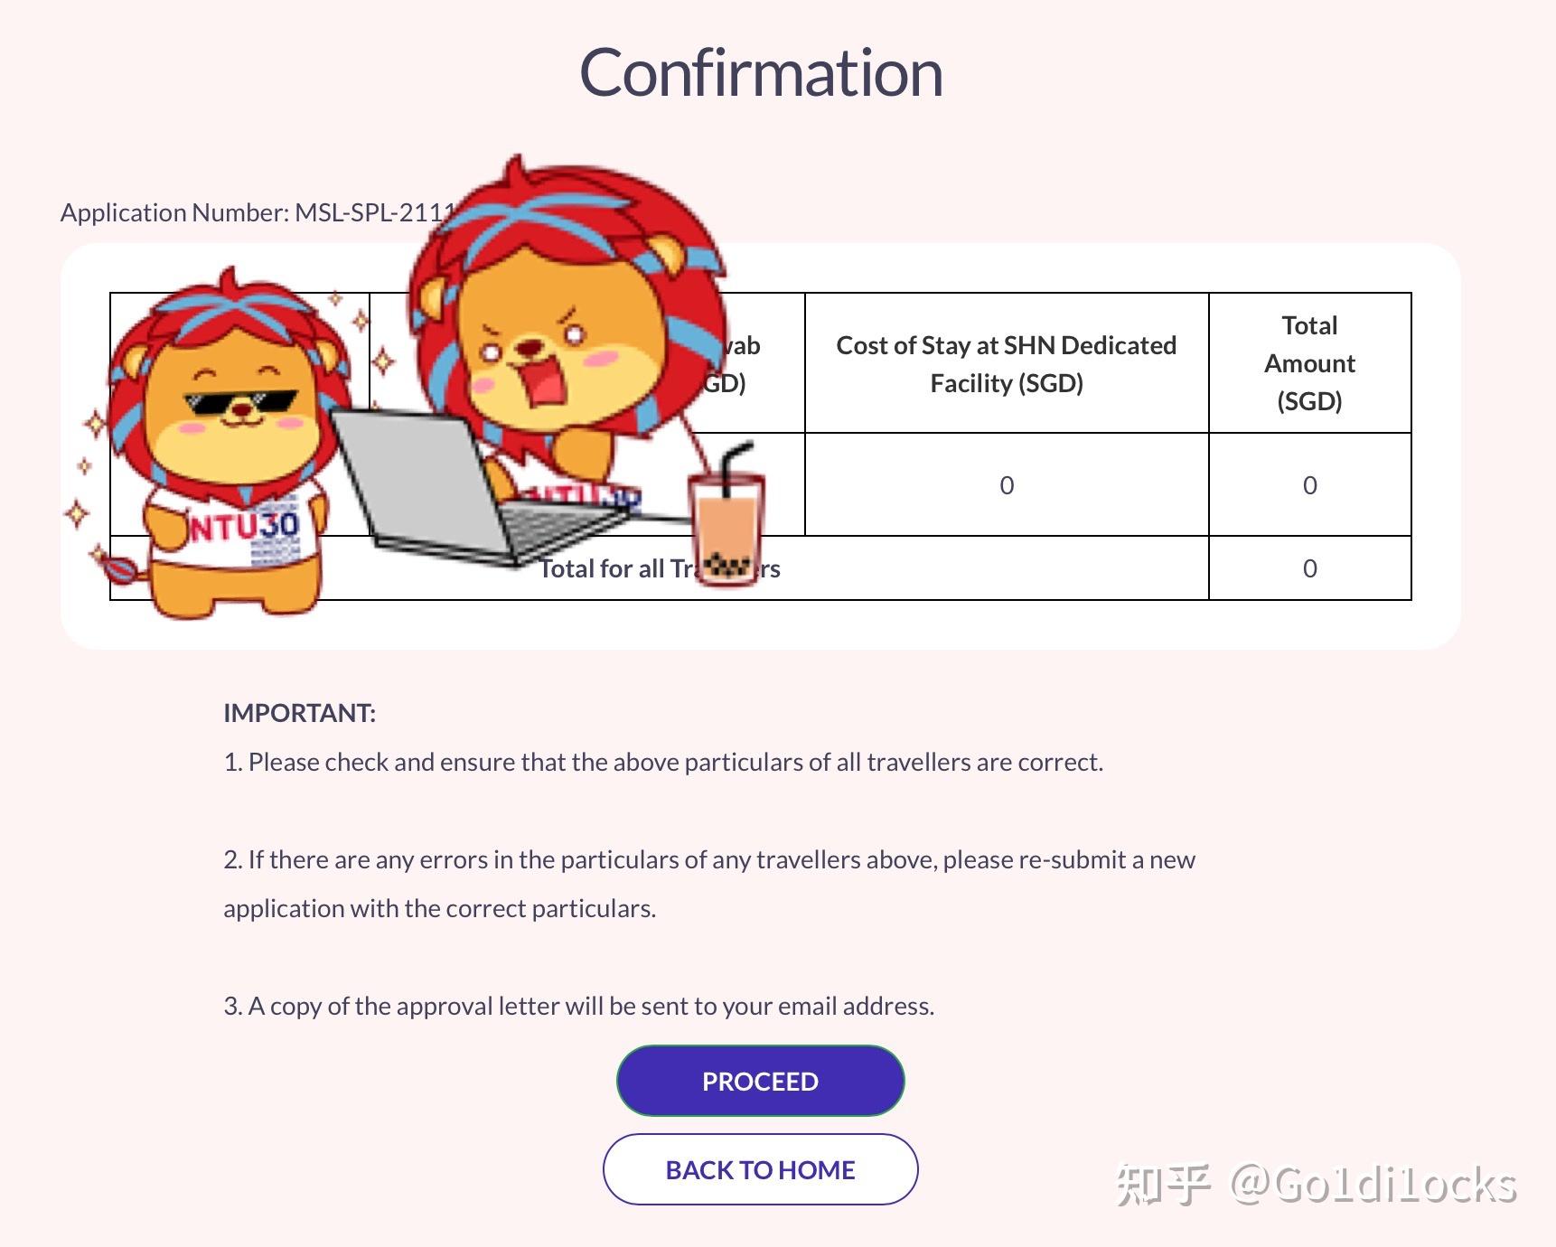Click the Confirmation page heading
The image size is (1556, 1247).
click(x=761, y=72)
